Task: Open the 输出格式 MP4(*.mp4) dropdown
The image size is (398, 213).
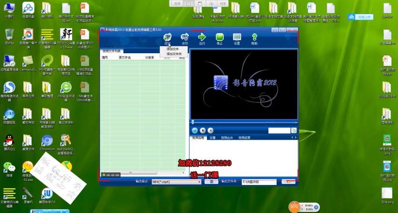Action: pyautogui.click(x=177, y=182)
